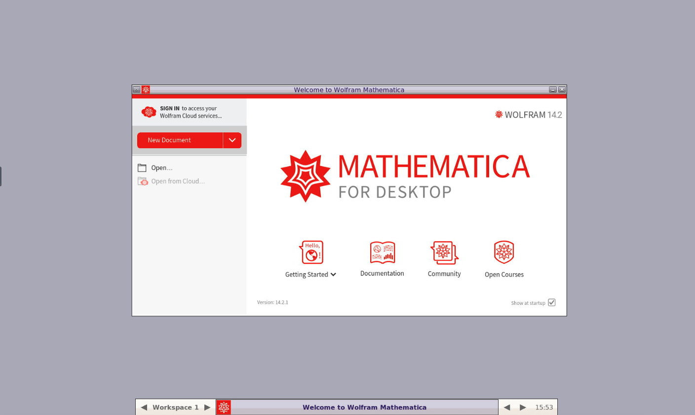
Task: Click the Workspace 1 label in taskbar
Action: coord(176,408)
